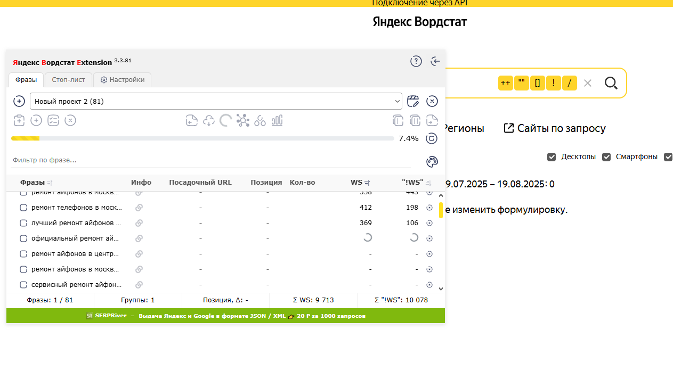
Task: Click the binoculars icon in toolbar
Action: [x=260, y=120]
